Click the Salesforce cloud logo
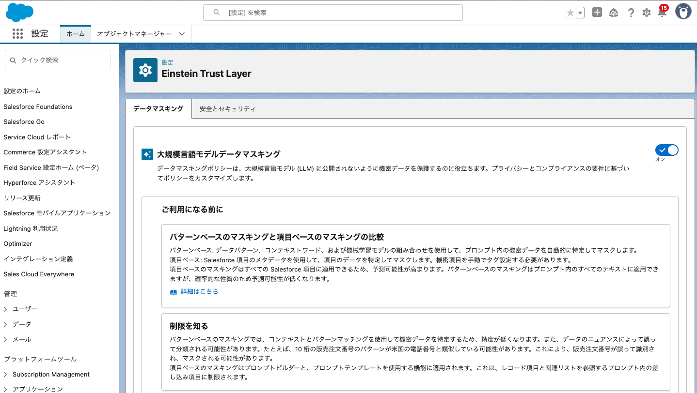 (x=19, y=12)
